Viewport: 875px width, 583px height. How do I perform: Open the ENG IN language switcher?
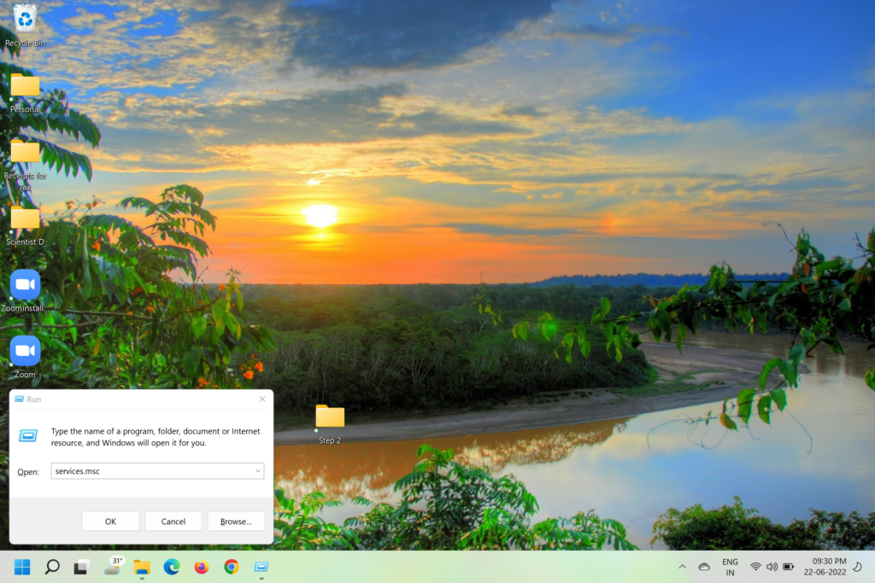730,567
